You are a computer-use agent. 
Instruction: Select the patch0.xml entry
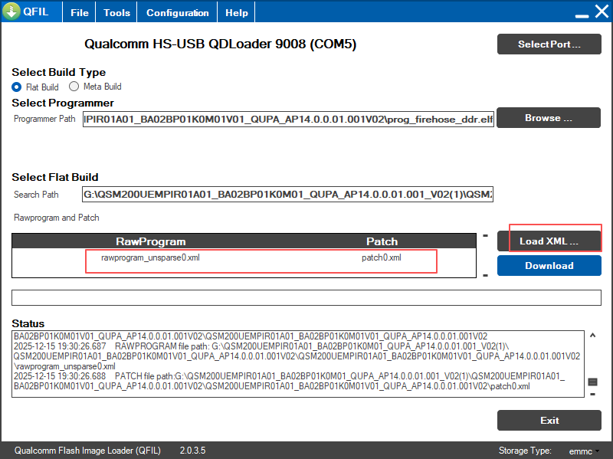381,257
